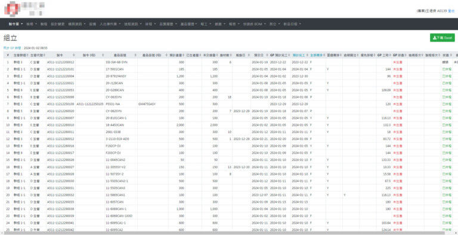This screenshot has height=235, width=458.
Task: Click sort icon on 產品品號 column header
Action: pyautogui.click(x=135, y=55)
